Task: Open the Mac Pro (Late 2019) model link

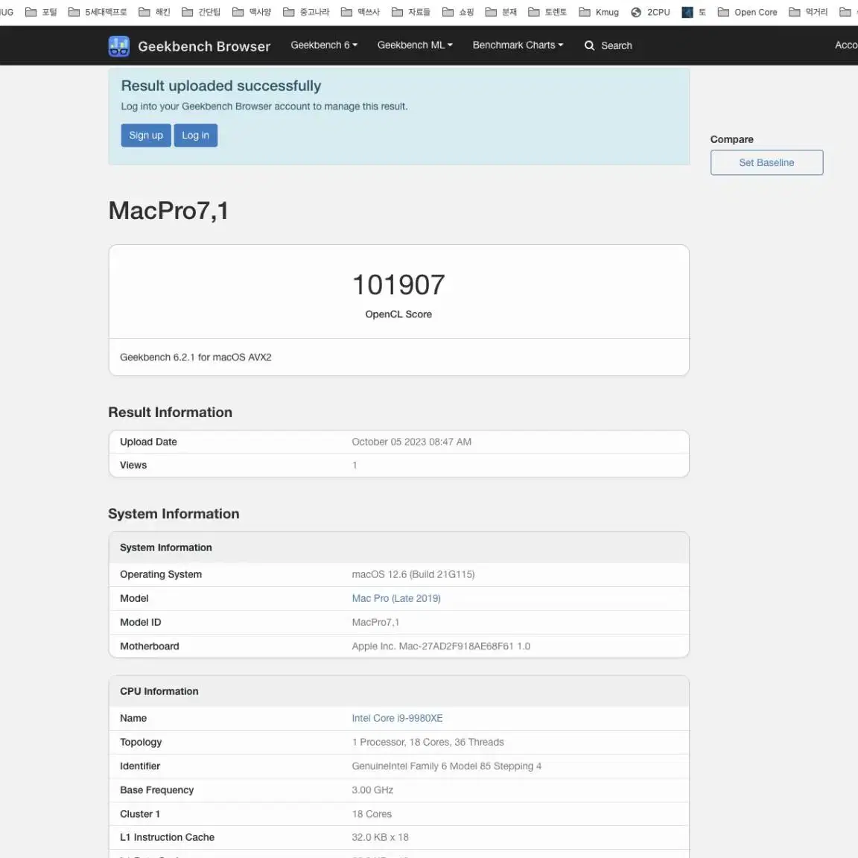Action: (x=396, y=598)
